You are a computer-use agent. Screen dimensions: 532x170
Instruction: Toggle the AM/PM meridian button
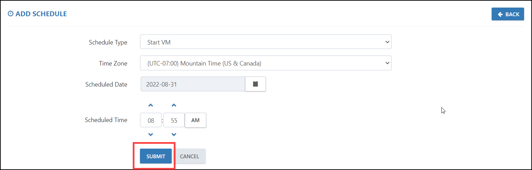tap(195, 120)
